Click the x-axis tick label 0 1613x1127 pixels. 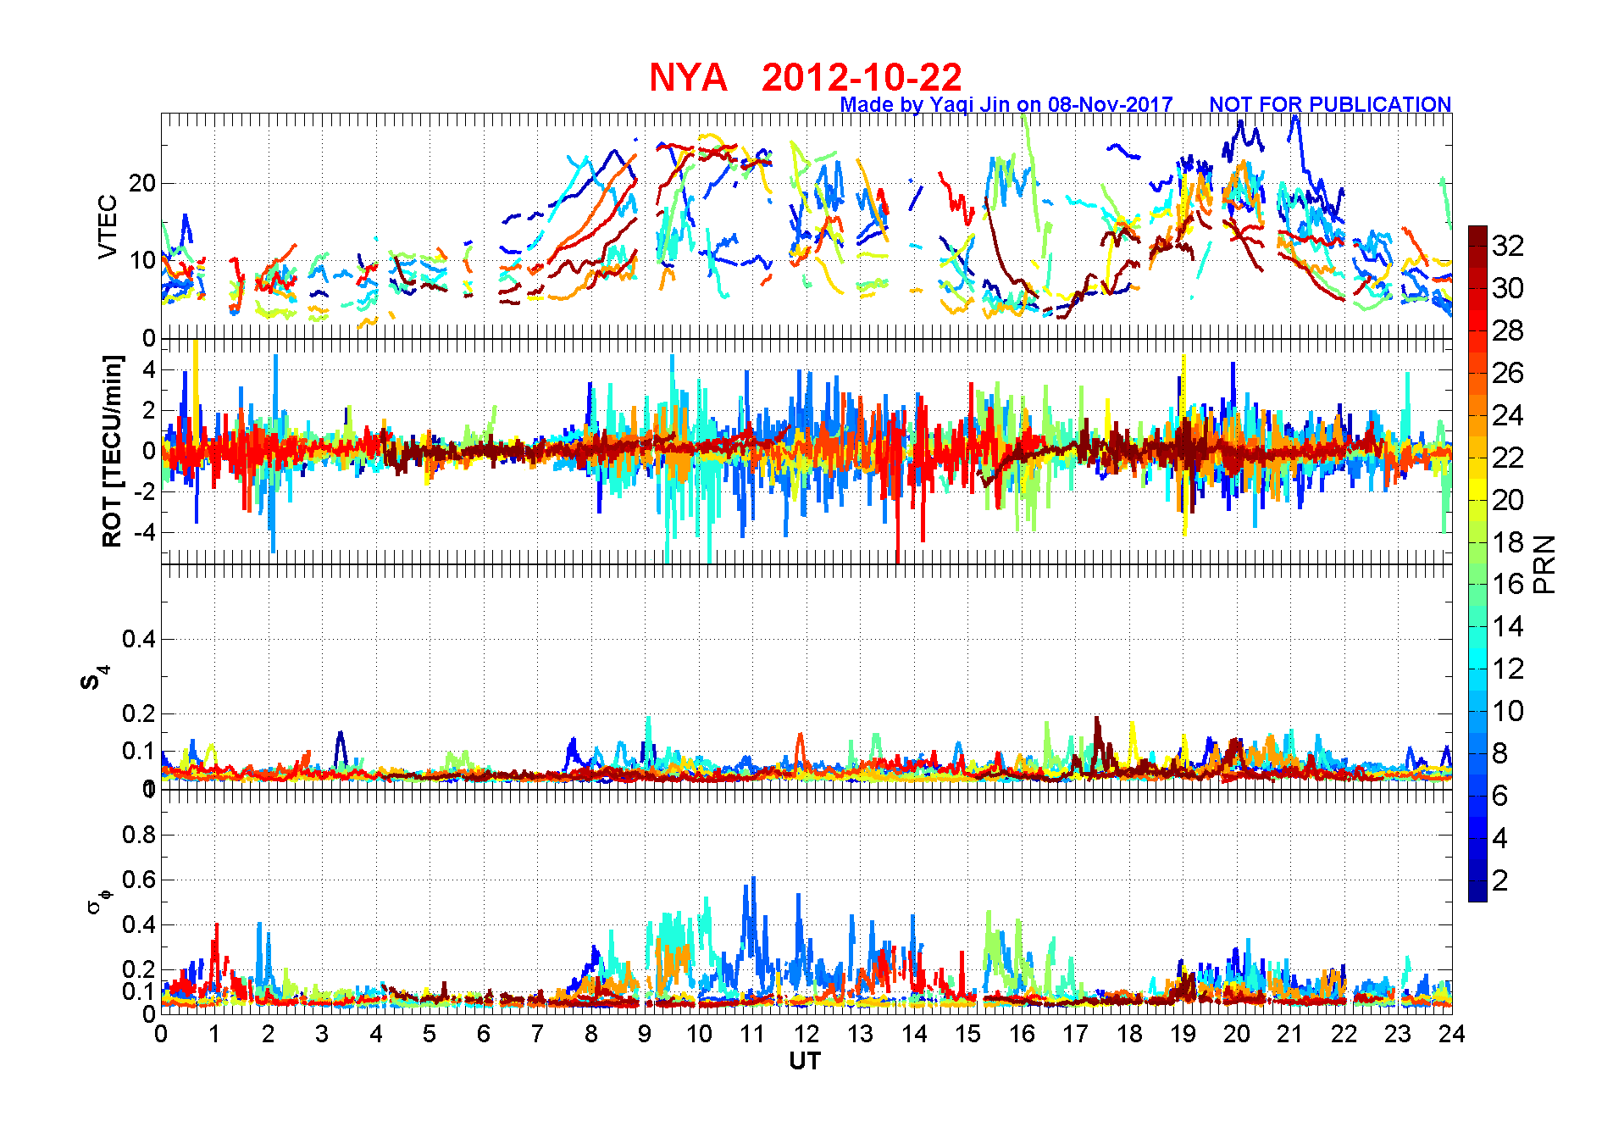(x=161, y=1034)
